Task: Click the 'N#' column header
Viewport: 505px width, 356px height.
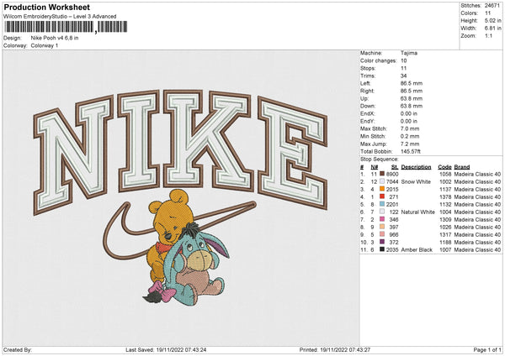Action: pos(375,167)
